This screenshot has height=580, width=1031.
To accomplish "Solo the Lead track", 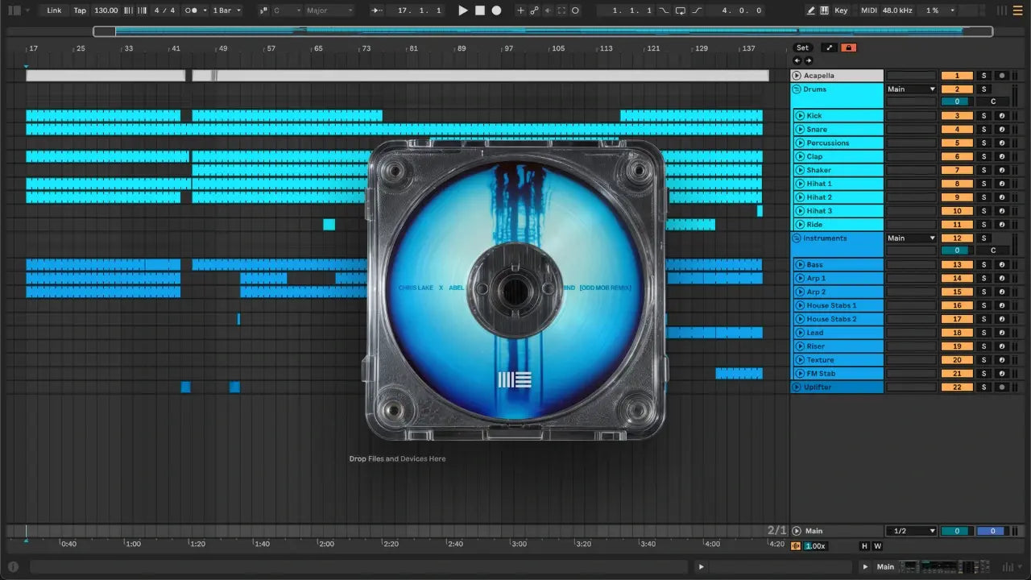I will pyautogui.click(x=983, y=333).
